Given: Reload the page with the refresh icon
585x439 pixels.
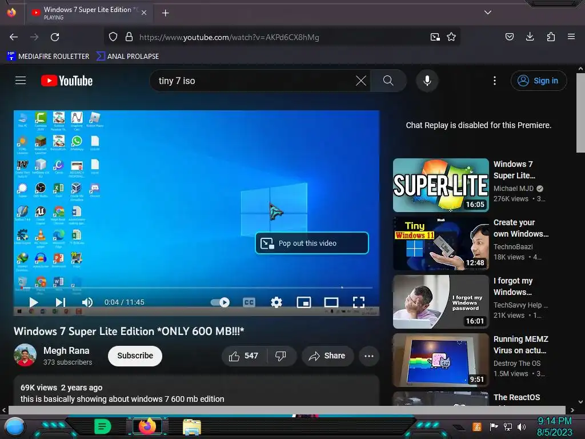Looking at the screenshot, I should 55,37.
